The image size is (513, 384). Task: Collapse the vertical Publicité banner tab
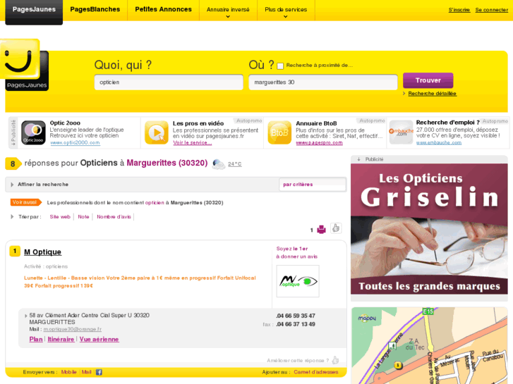coord(13,132)
